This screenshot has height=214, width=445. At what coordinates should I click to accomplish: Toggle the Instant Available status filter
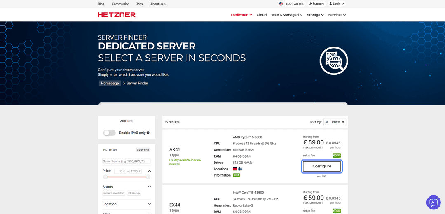(114, 193)
